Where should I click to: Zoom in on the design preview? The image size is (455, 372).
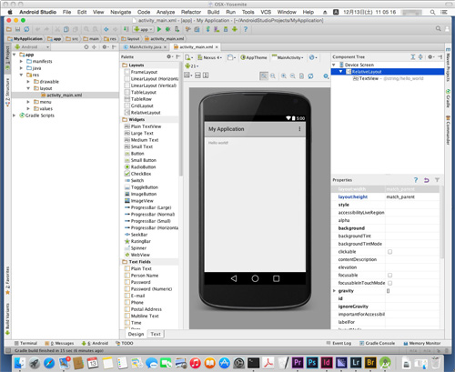[284, 75]
